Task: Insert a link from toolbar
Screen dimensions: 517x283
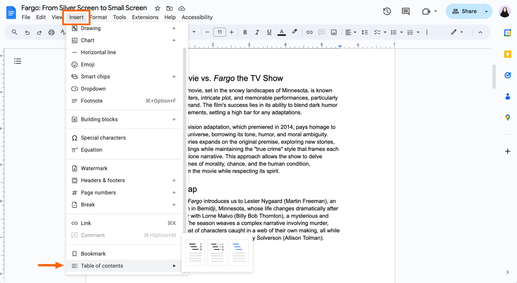Action: [x=309, y=32]
